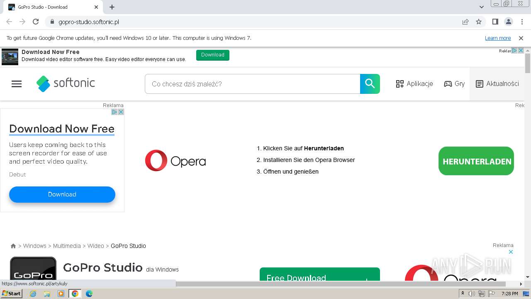The image size is (531, 299).
Task: Click the HERUNTERLADEN button
Action: click(x=476, y=161)
